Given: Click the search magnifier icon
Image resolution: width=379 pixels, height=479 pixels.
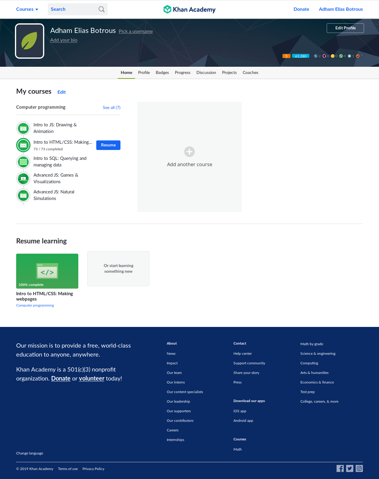Looking at the screenshot, I should [102, 9].
